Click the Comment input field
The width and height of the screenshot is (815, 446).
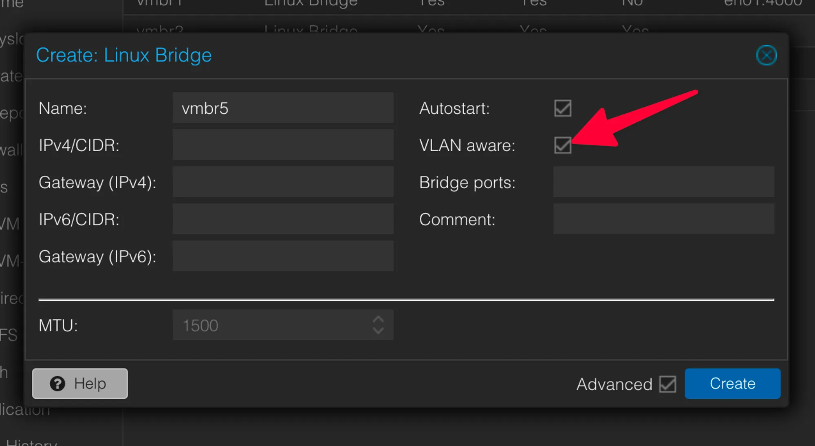tap(663, 219)
